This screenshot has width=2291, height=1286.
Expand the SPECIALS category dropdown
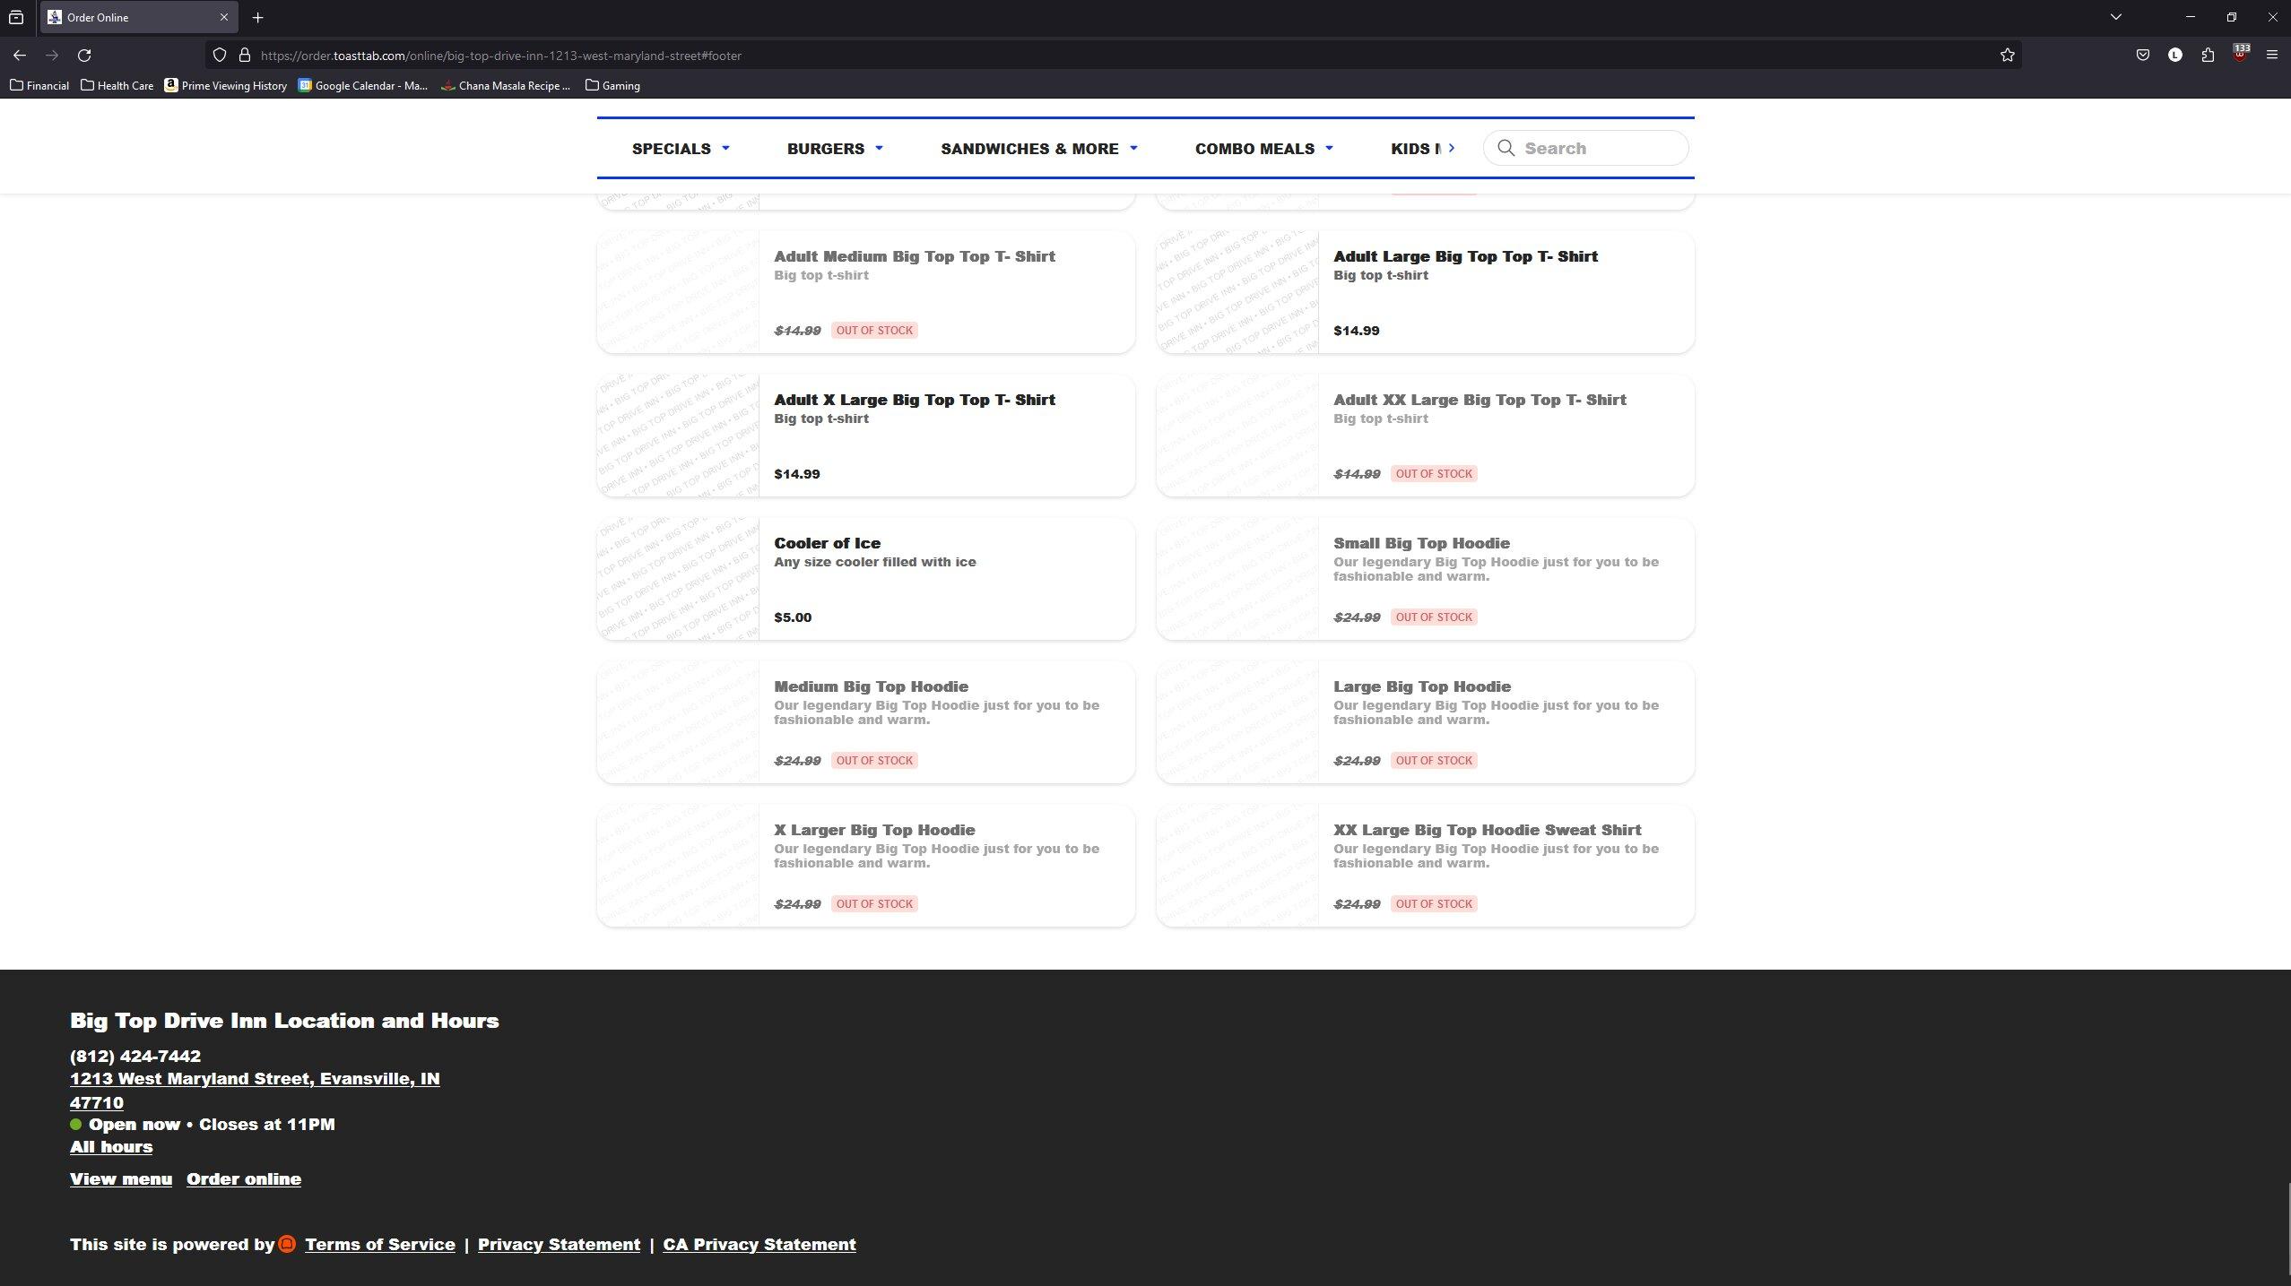[681, 149]
